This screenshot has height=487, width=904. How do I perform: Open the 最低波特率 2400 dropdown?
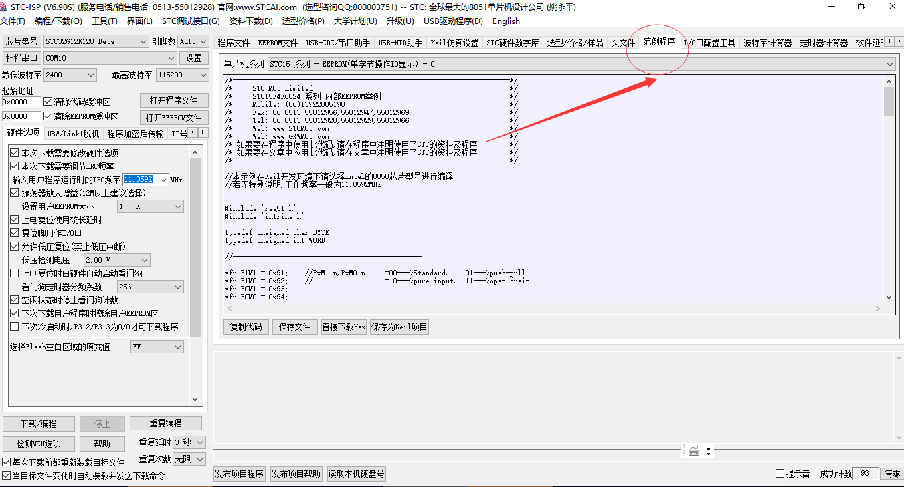pos(70,75)
